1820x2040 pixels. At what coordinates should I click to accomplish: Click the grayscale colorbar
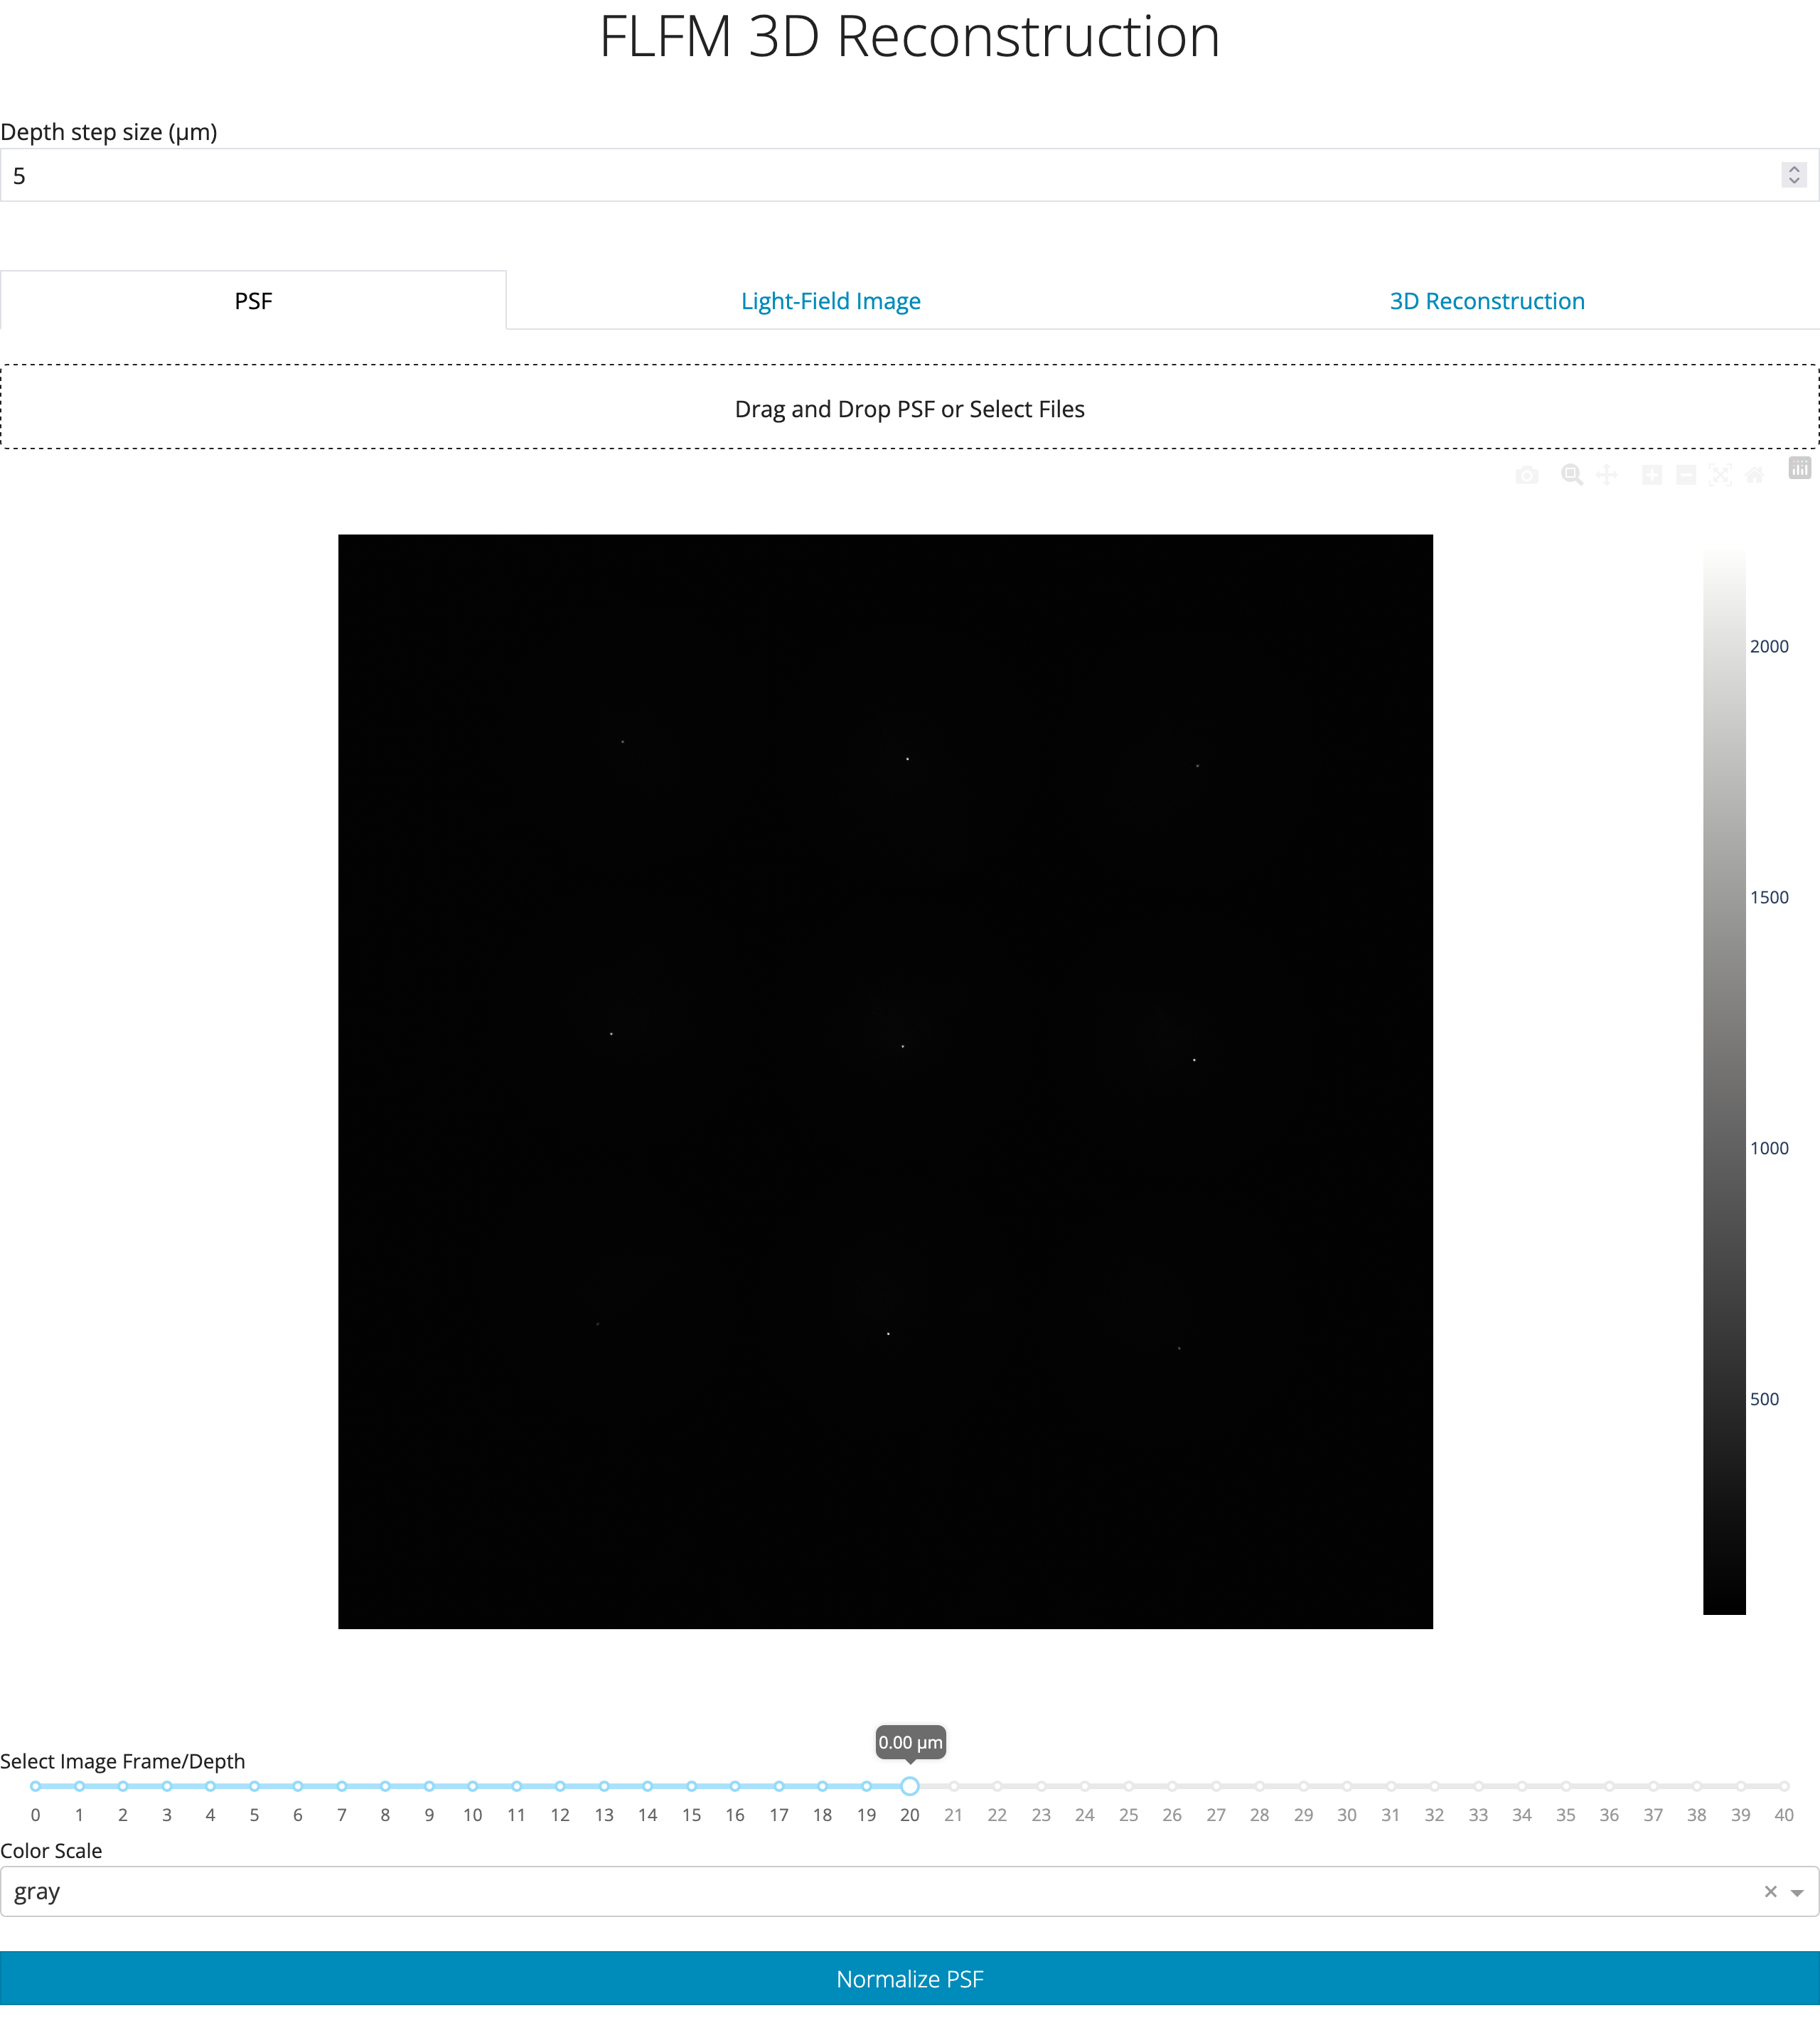pyautogui.click(x=1724, y=1081)
